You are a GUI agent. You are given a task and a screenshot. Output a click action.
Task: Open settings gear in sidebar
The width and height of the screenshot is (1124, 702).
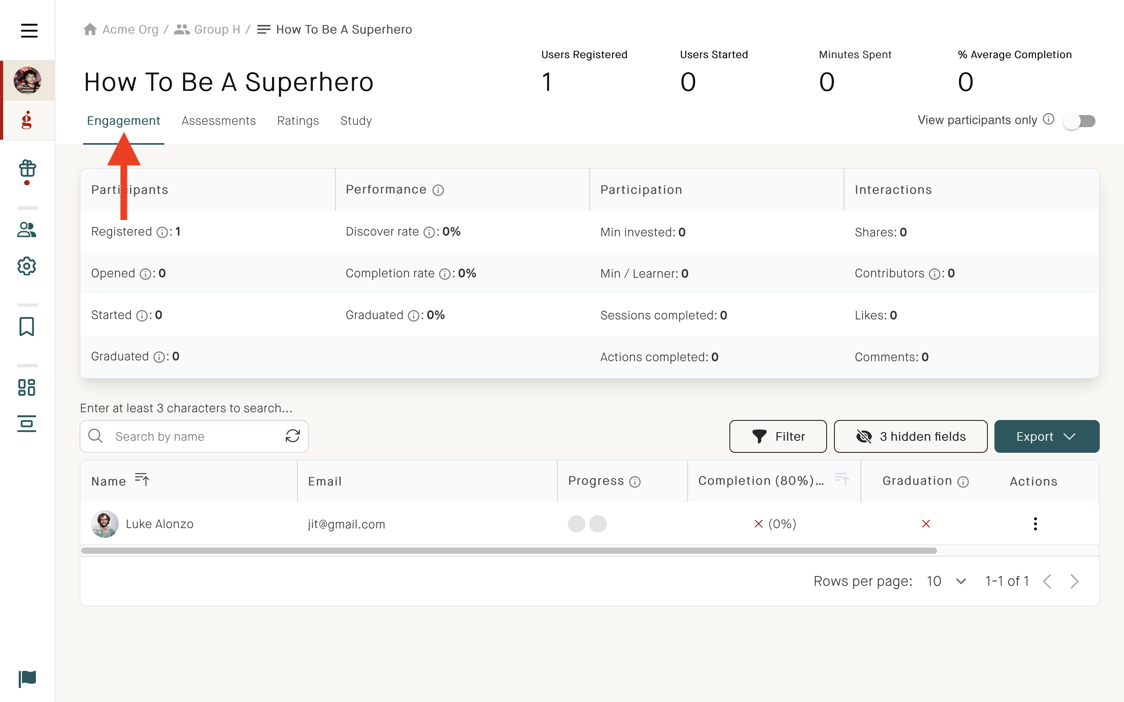click(27, 266)
